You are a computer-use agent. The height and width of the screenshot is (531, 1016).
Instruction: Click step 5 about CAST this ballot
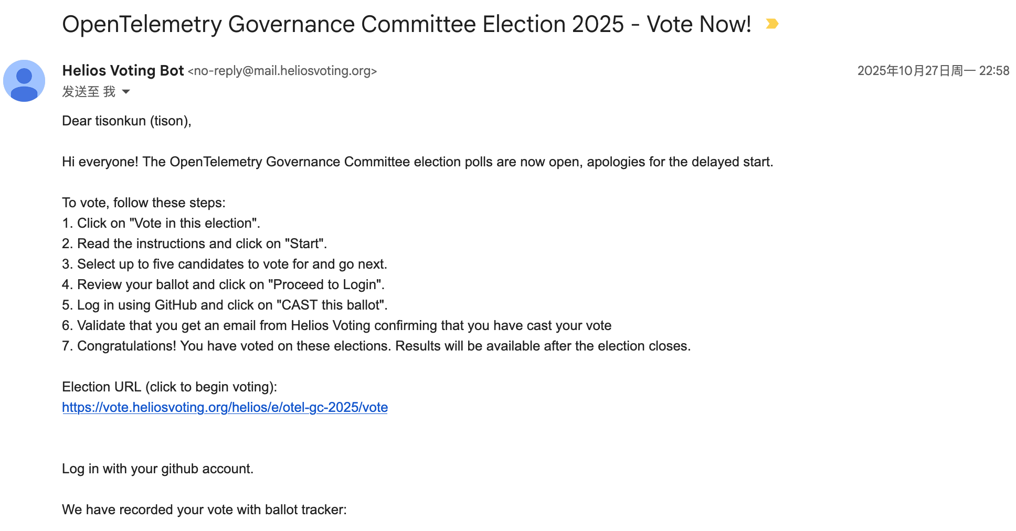click(x=225, y=305)
